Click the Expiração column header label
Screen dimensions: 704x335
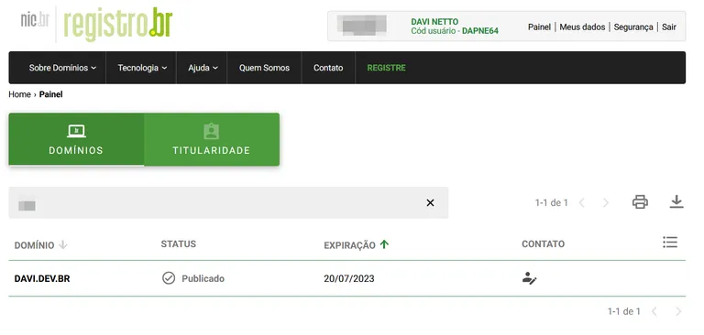click(x=349, y=245)
